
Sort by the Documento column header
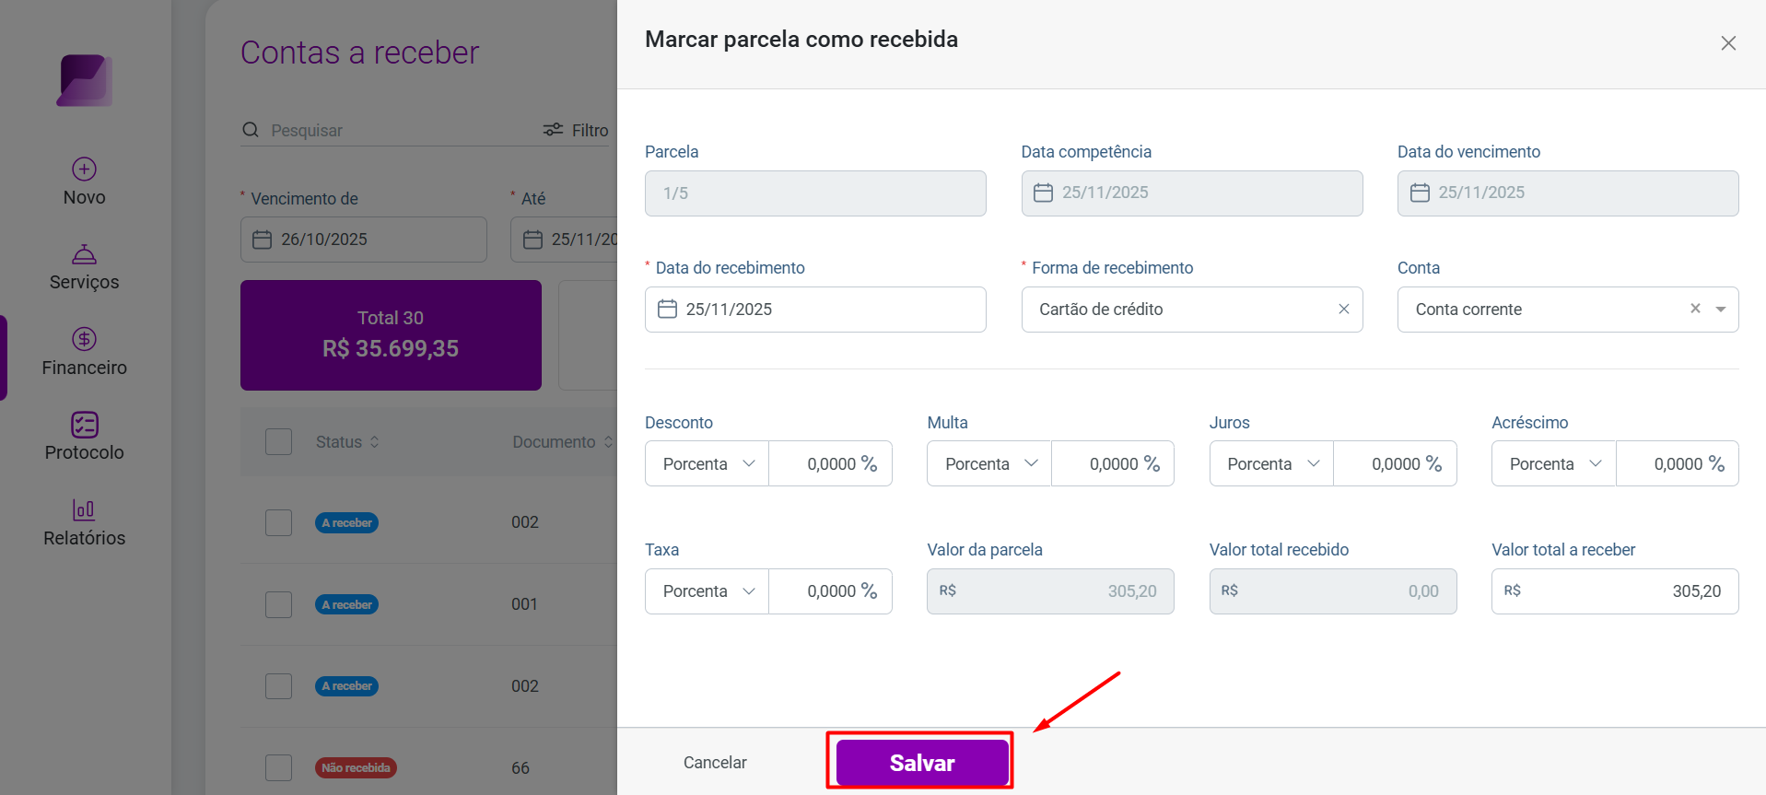click(x=562, y=442)
